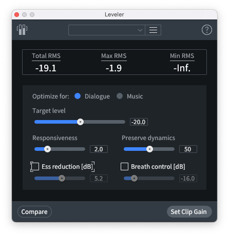The image size is (229, 236).
Task: Click the Leveler module logo icon
Action: [22, 30]
